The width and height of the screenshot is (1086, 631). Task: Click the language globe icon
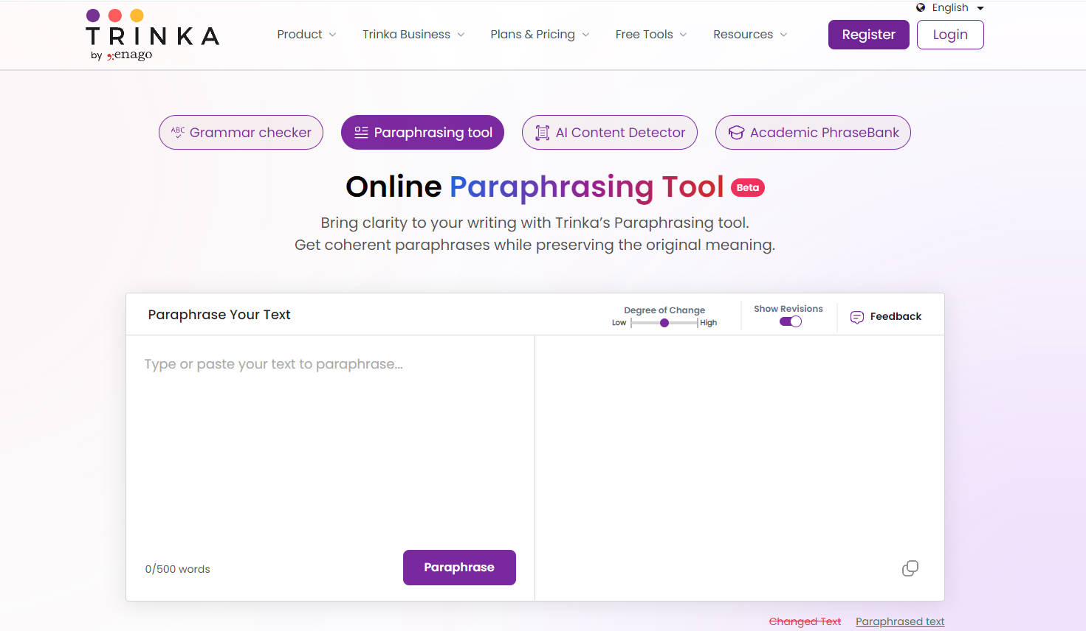pyautogui.click(x=920, y=7)
